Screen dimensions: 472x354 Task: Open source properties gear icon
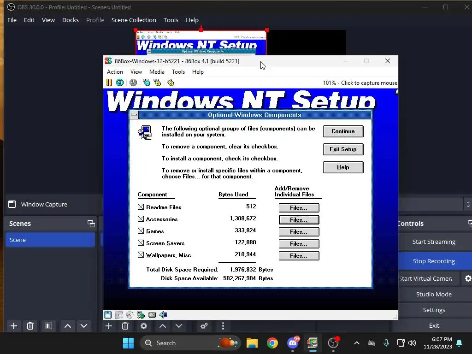(x=144, y=326)
